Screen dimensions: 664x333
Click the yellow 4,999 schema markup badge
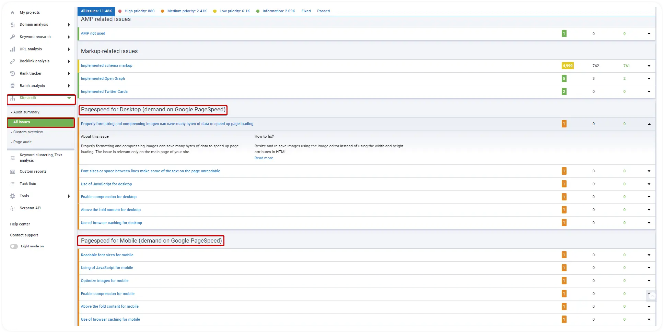(567, 66)
